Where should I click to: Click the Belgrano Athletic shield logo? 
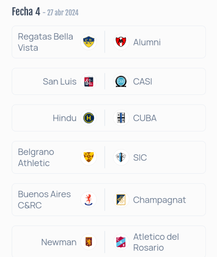pyautogui.click(x=89, y=157)
